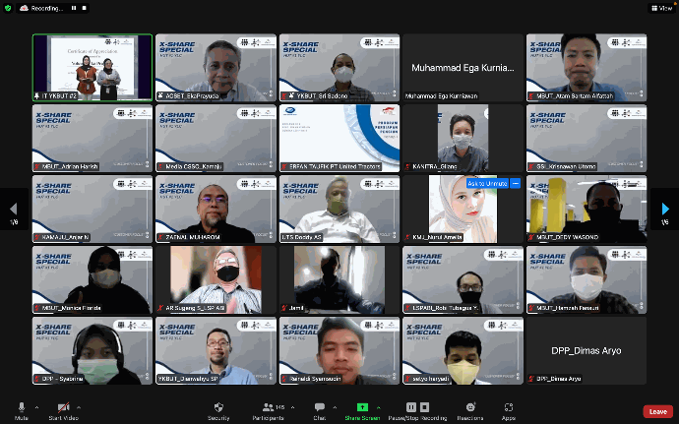Open more options on Nurul Amelia's tile
Viewport: 679px width, 424px height.
[x=515, y=184]
